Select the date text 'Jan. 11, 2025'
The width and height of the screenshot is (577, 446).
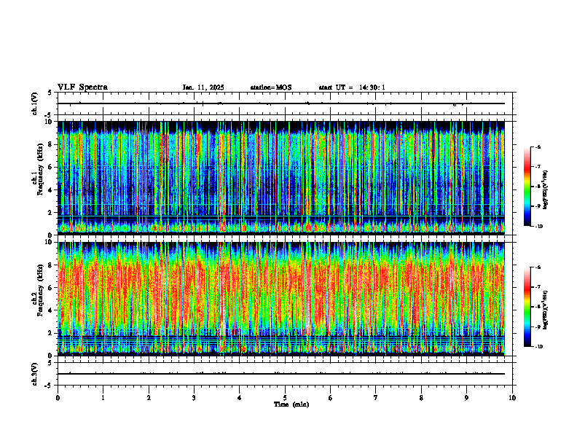click(203, 87)
